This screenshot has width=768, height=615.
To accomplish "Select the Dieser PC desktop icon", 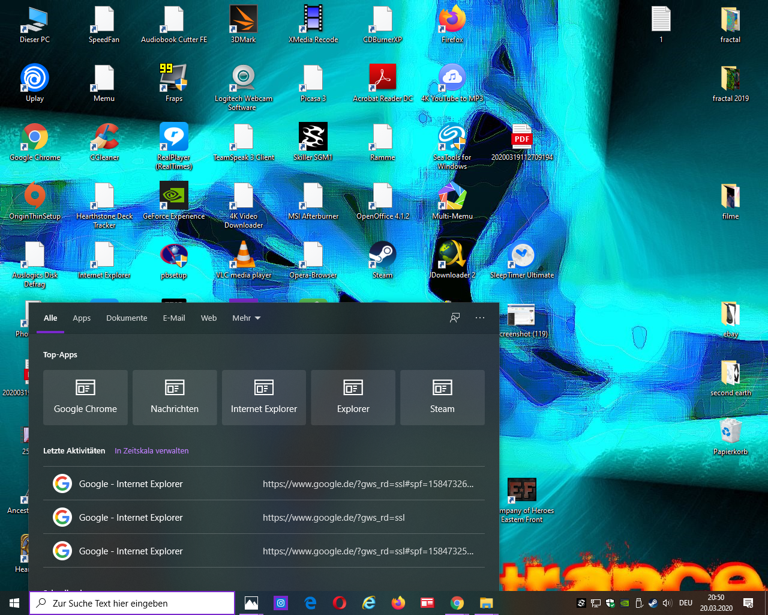I will [35, 24].
